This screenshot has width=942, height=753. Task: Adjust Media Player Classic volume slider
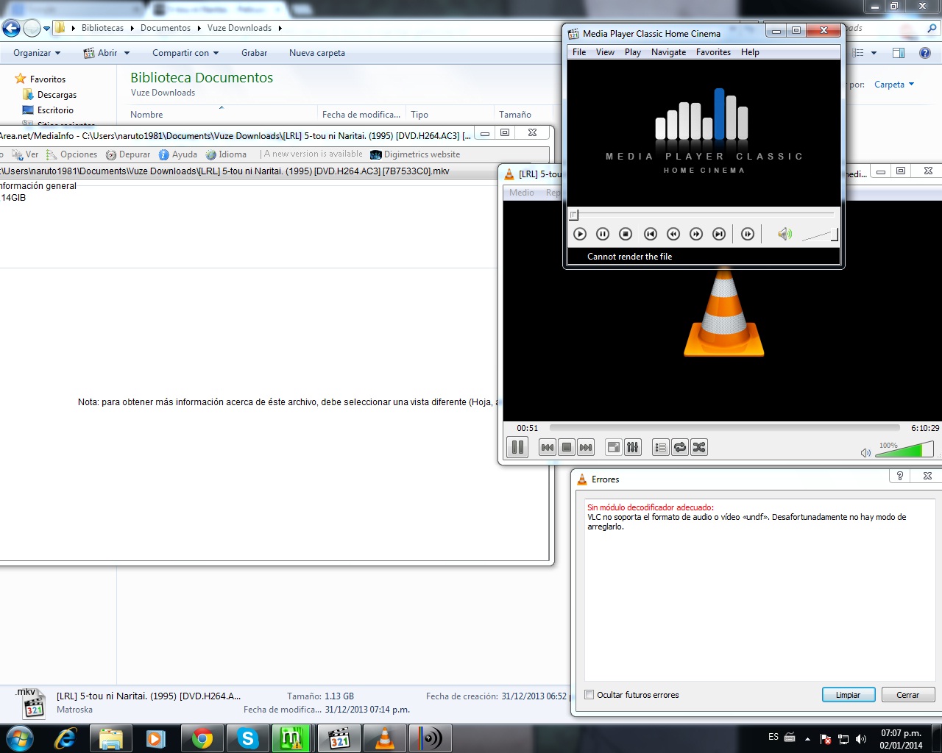point(819,235)
